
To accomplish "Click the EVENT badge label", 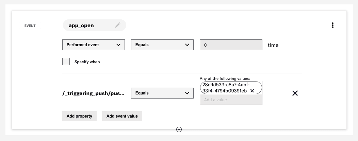I will [30, 25].
